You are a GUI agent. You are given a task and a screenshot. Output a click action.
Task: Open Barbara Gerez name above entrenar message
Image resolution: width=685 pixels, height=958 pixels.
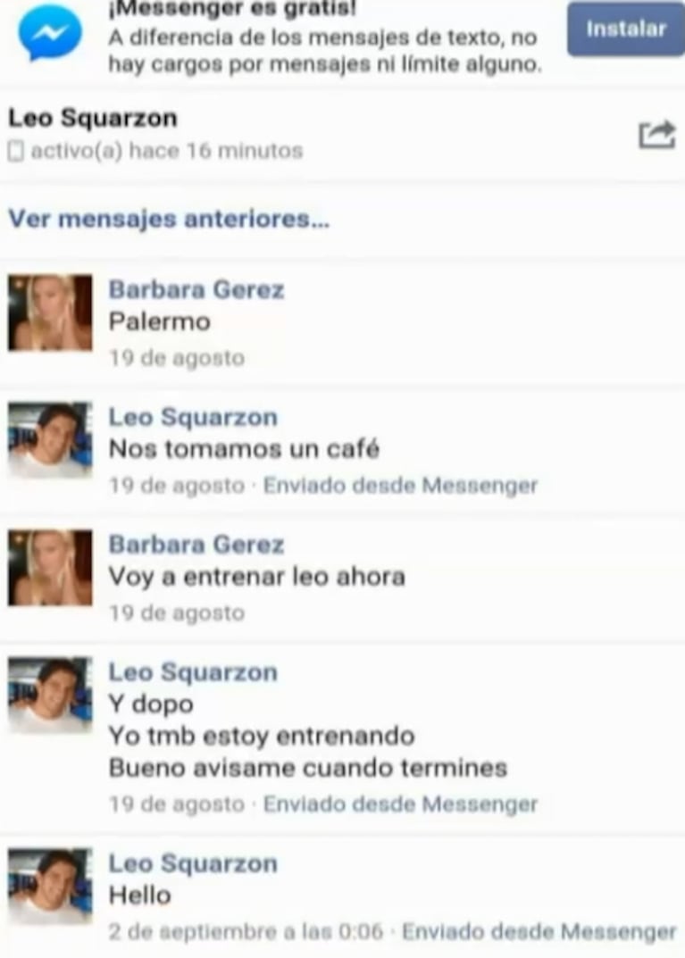tap(196, 545)
